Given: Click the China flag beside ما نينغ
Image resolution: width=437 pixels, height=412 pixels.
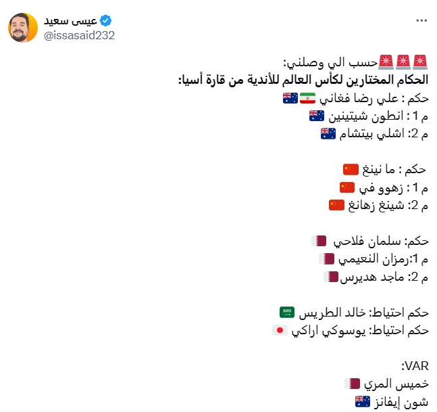Looking at the screenshot, I should click(x=351, y=169).
